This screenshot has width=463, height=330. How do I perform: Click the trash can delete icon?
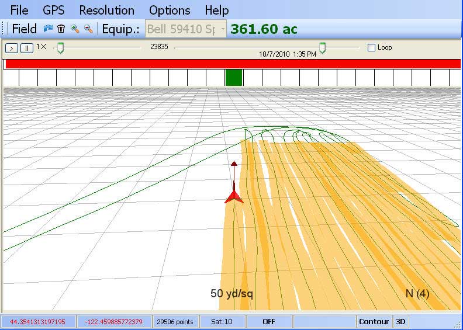(61, 29)
